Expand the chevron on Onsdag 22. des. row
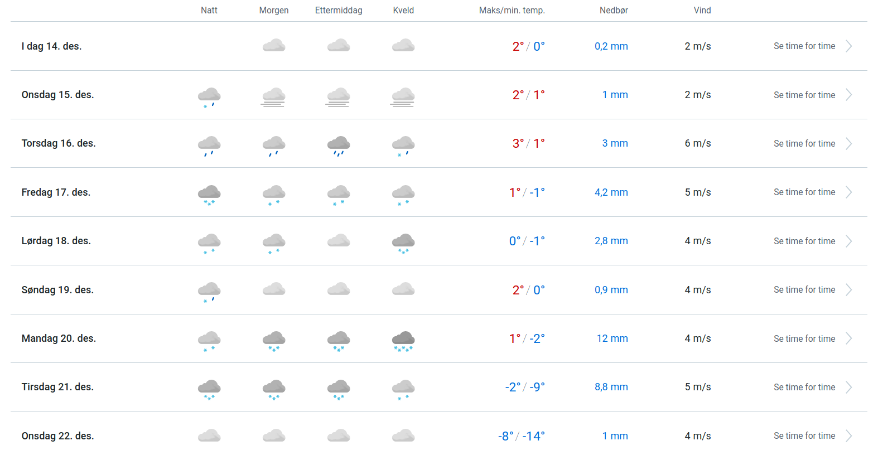 point(848,436)
